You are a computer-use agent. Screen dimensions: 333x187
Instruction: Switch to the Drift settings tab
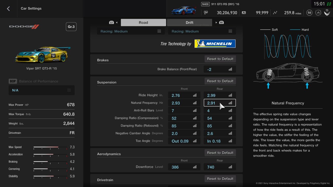click(189, 23)
